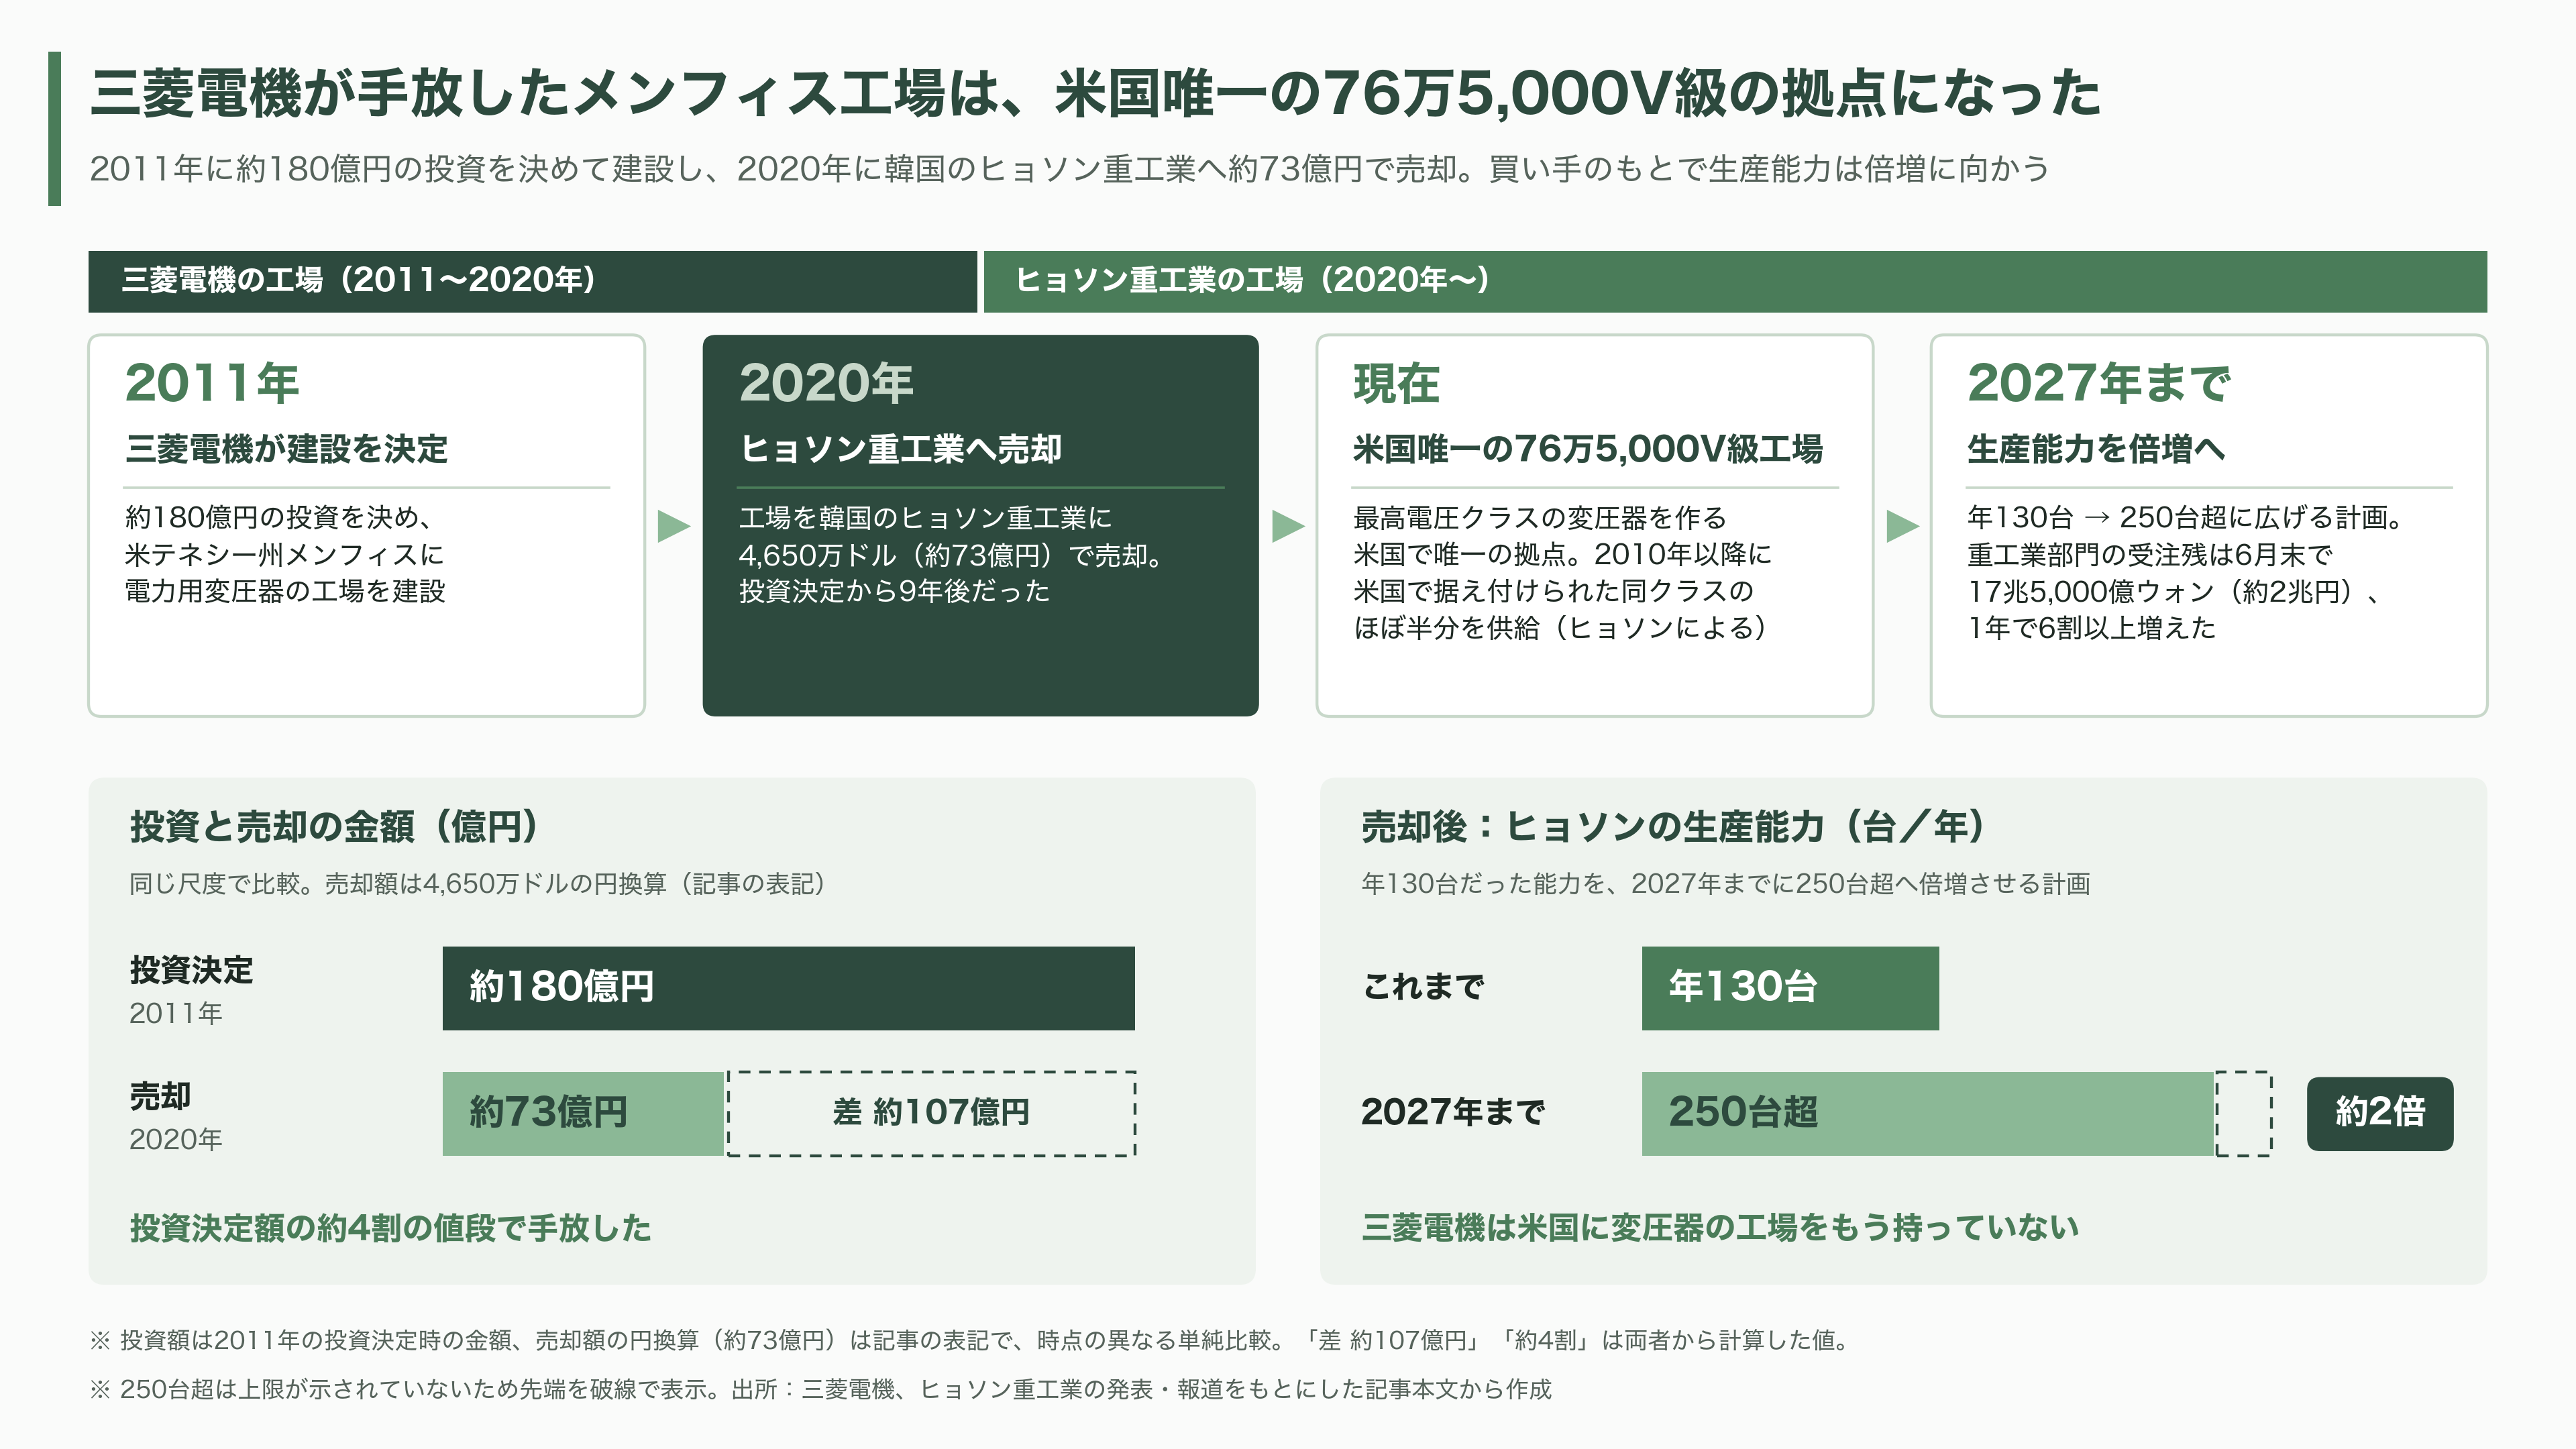Select the chart title 投資と売却の金額（億円）

point(336,826)
